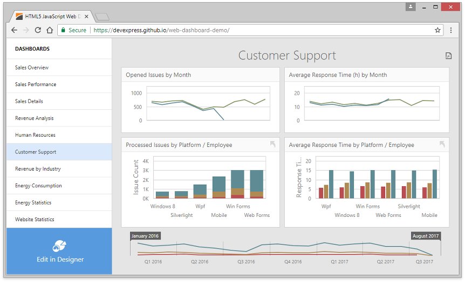This screenshot has height=282, width=465.
Task: Click the drill-up arrow on Average Response Time by Platform chart
Action: [x=442, y=144]
